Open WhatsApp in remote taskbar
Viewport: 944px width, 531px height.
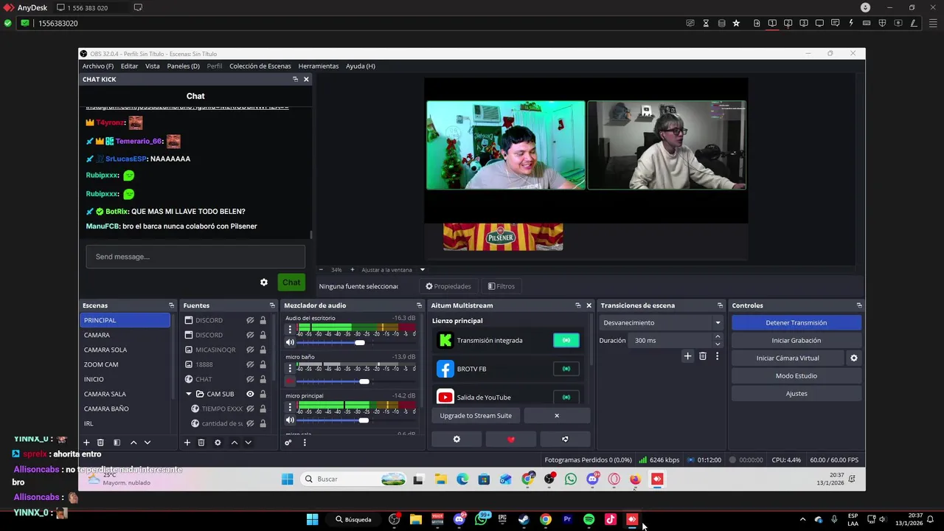(x=571, y=479)
